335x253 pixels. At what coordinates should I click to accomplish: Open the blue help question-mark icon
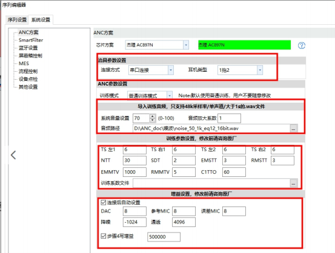(x=302, y=45)
